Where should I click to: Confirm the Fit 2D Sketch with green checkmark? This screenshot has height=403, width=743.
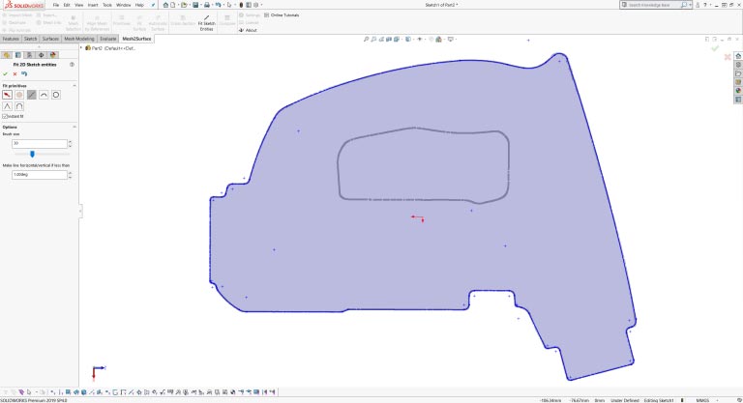pos(6,73)
